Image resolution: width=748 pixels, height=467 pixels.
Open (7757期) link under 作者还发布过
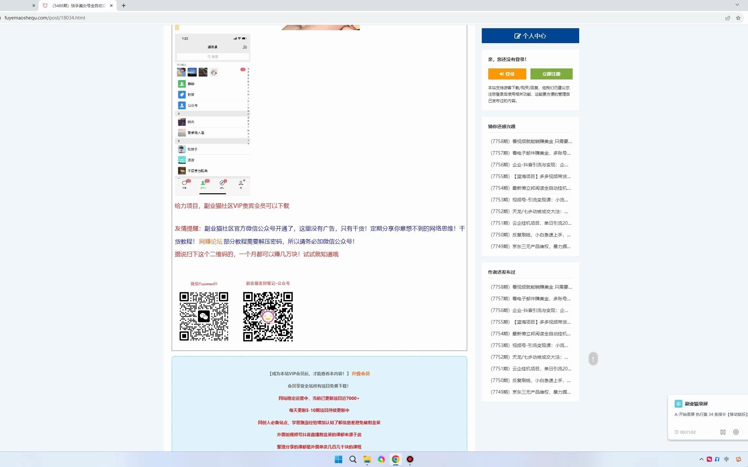coord(530,299)
